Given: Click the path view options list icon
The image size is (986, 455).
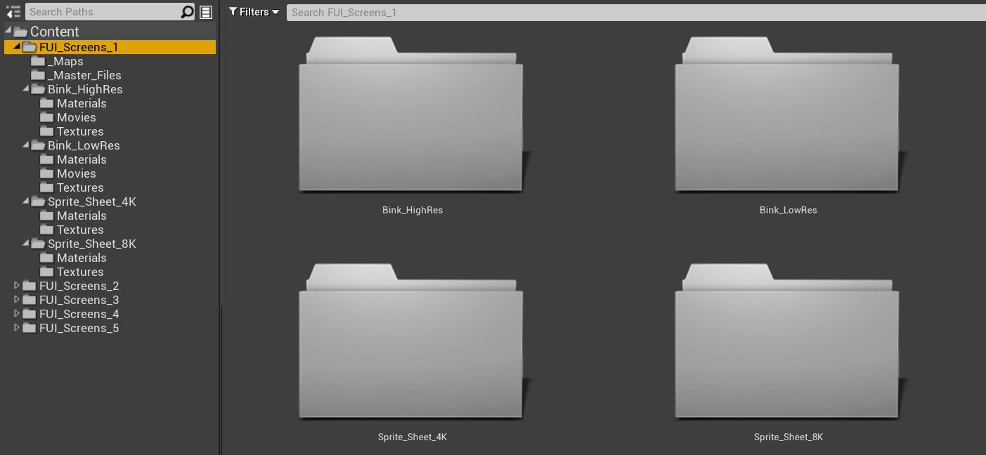Looking at the screenshot, I should click(x=206, y=12).
